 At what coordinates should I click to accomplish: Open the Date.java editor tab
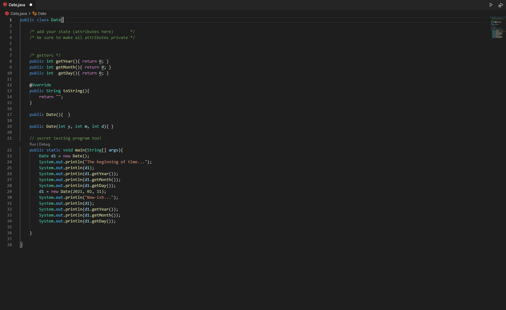18,5
